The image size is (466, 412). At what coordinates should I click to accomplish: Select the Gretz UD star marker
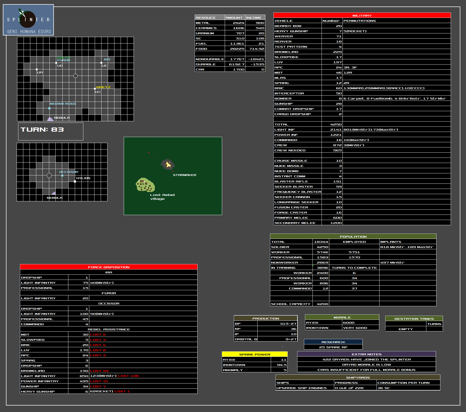pos(95,89)
